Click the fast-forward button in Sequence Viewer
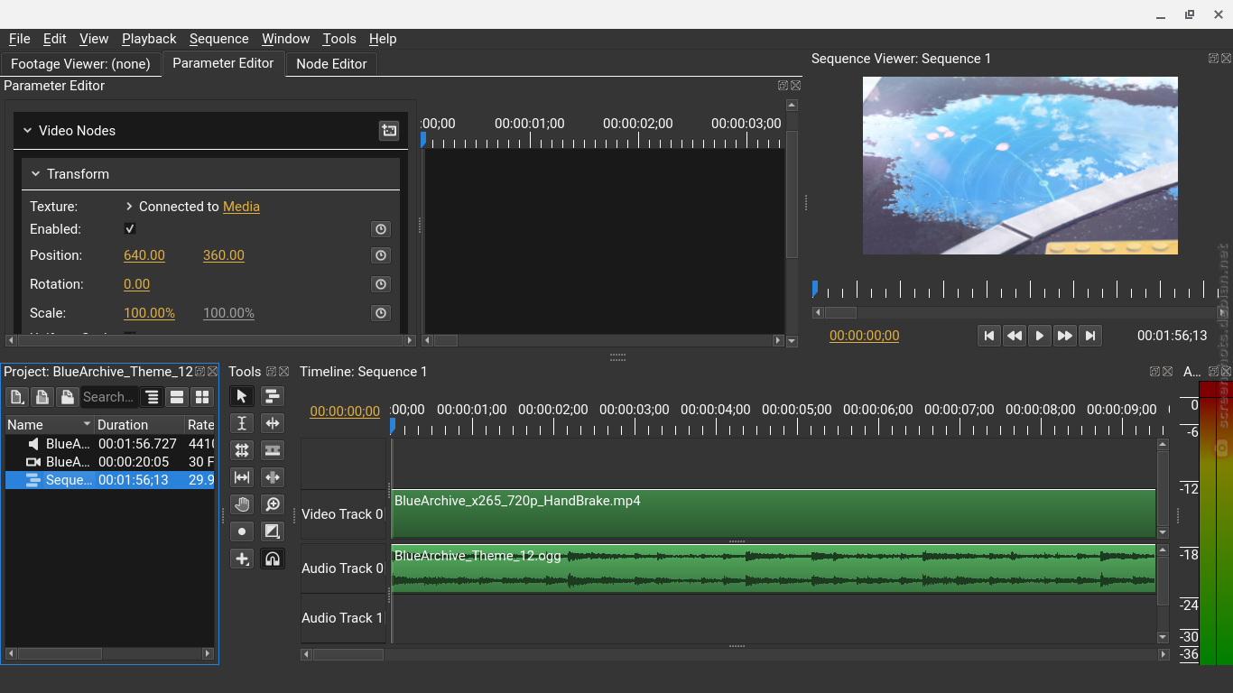 coord(1065,336)
